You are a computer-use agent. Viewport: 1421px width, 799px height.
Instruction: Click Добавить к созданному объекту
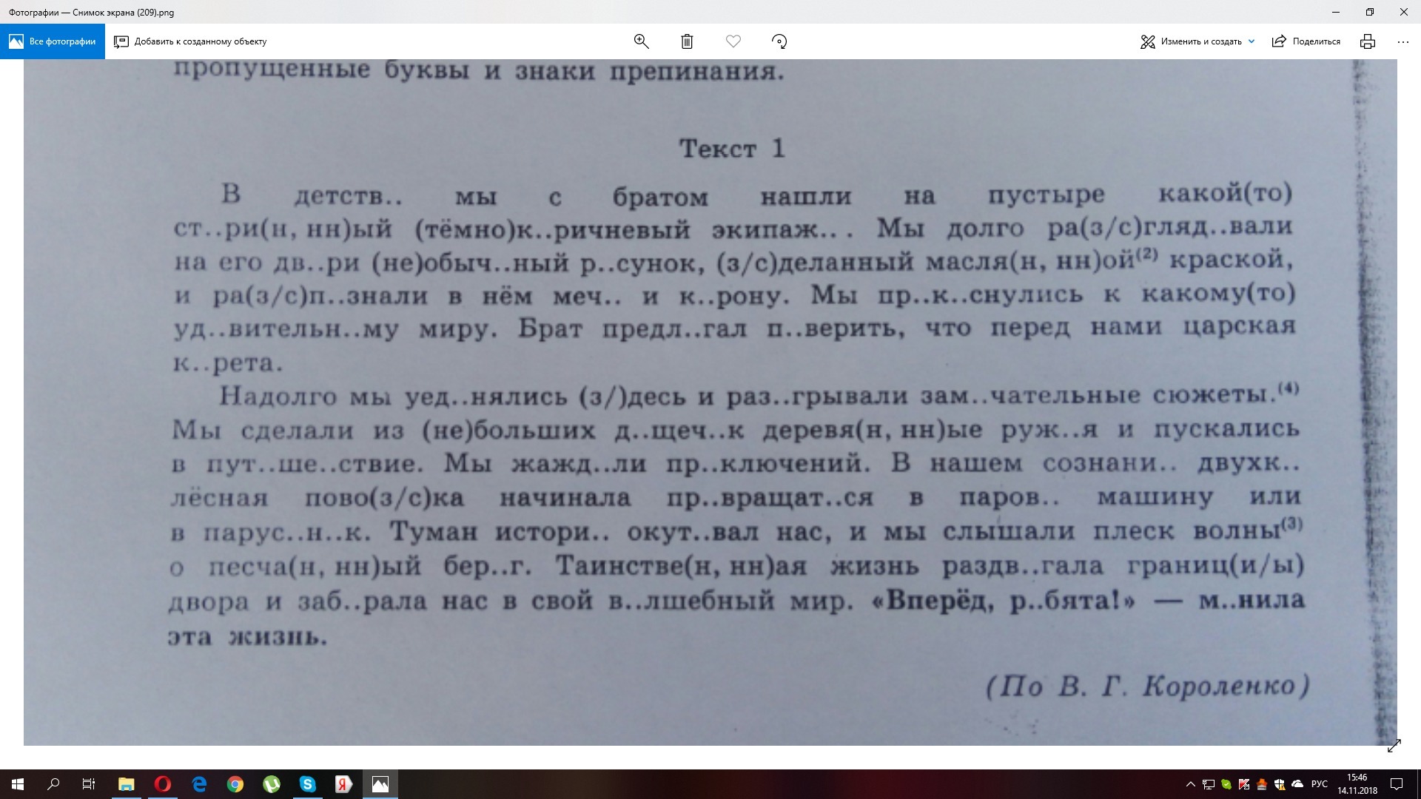pyautogui.click(x=190, y=41)
